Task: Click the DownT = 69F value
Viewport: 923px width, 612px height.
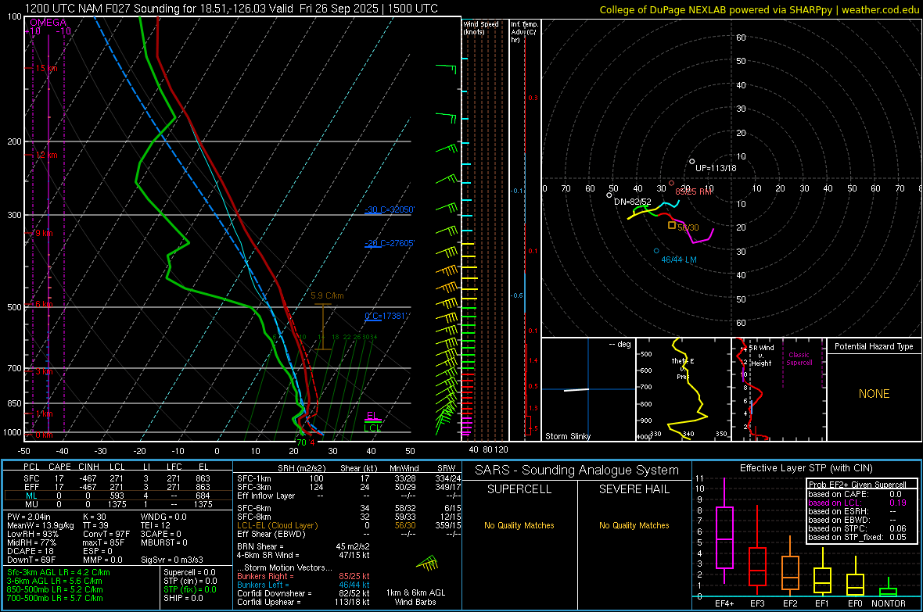Action: click(x=31, y=560)
